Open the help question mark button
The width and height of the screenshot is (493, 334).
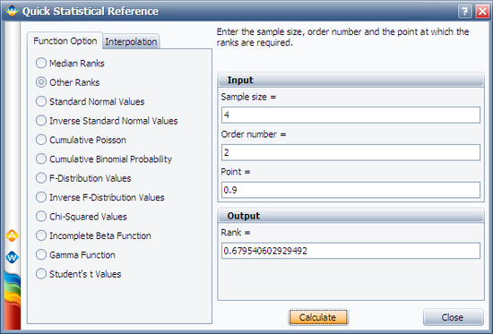[464, 12]
